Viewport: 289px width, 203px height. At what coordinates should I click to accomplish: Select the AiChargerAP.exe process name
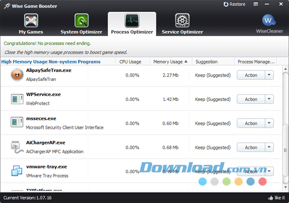point(45,143)
